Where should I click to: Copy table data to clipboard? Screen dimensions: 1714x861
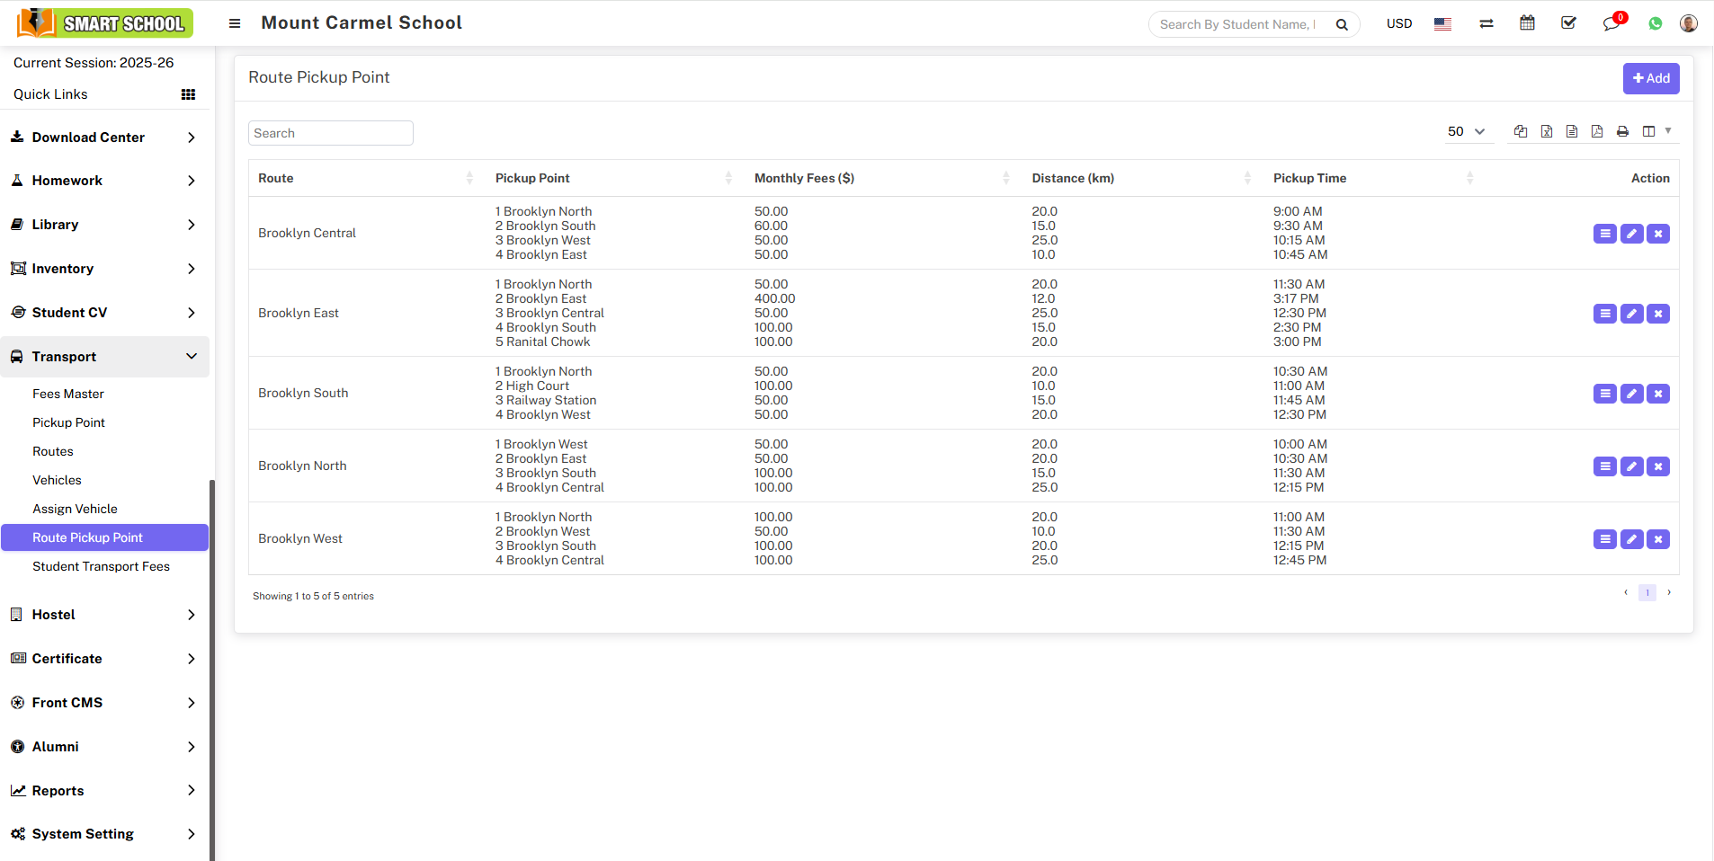click(1521, 131)
